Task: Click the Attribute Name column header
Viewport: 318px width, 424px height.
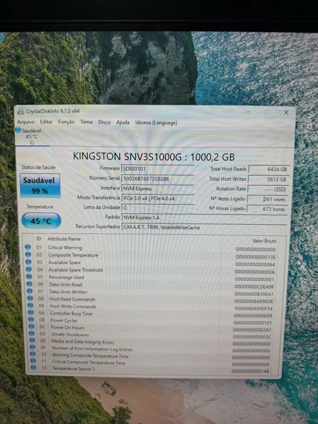Action: coord(64,239)
